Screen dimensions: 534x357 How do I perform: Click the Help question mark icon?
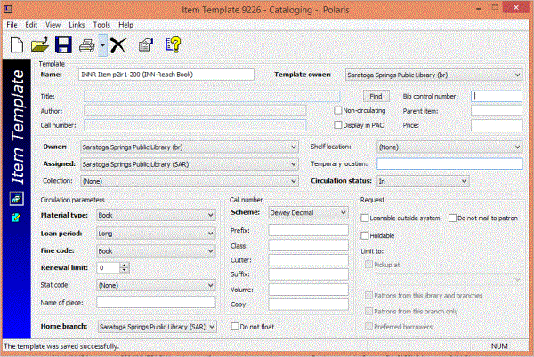174,44
